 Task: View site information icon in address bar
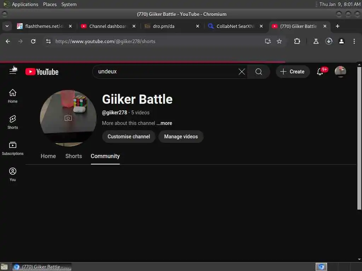(48, 41)
